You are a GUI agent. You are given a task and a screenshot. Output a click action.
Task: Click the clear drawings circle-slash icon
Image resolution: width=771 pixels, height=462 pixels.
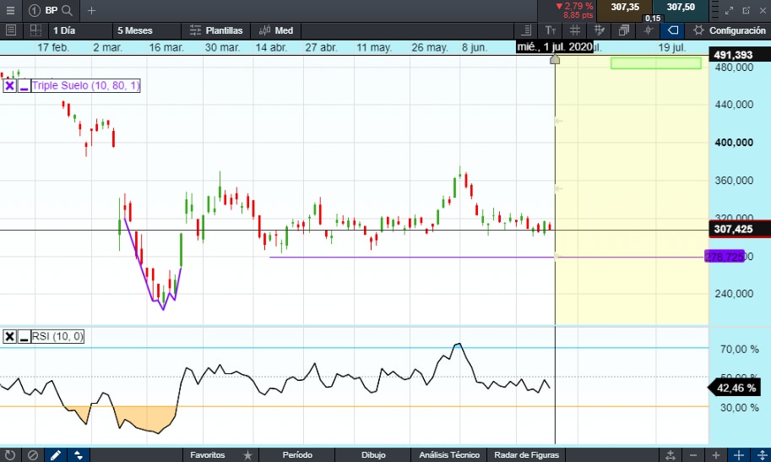click(x=32, y=455)
